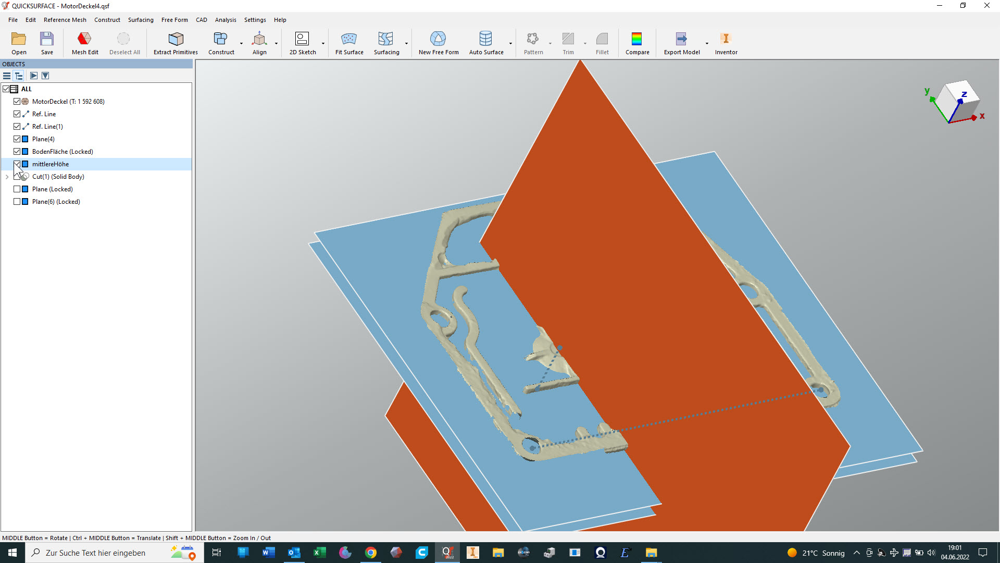
Task: Uncheck MotorDeckel mesh visibility
Action: (x=17, y=102)
